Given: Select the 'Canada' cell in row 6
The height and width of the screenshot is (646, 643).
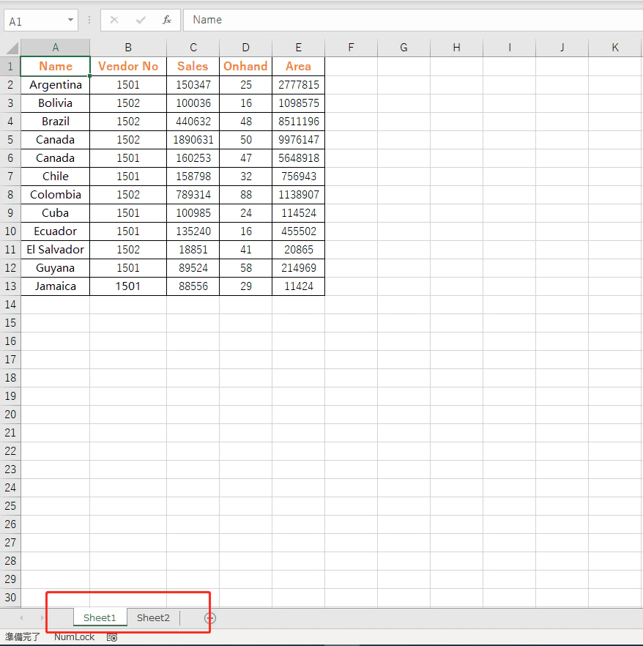Looking at the screenshot, I should click(55, 157).
